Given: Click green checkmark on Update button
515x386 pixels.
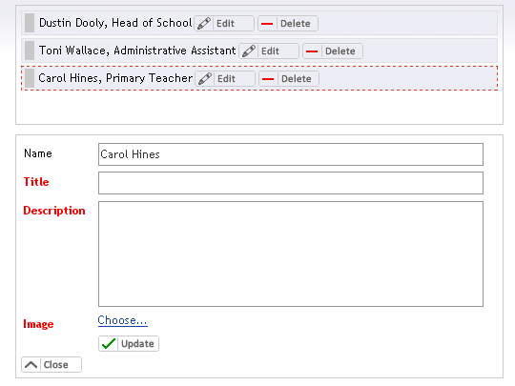Looking at the screenshot, I should [109, 343].
